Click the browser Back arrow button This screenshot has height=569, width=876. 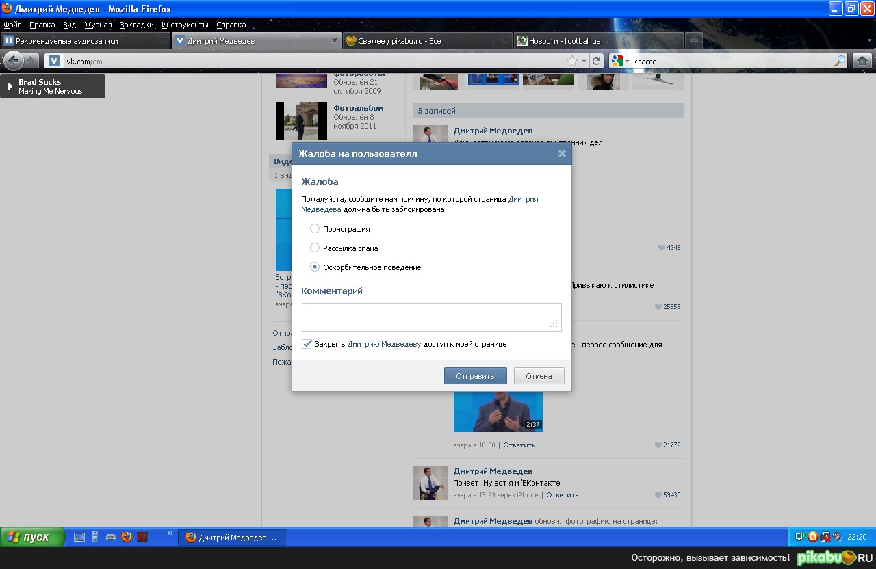click(13, 61)
